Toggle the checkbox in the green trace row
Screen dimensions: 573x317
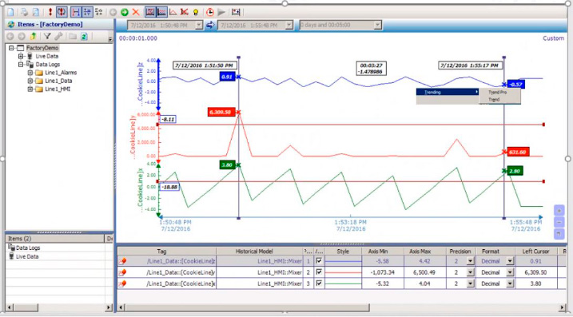click(319, 283)
